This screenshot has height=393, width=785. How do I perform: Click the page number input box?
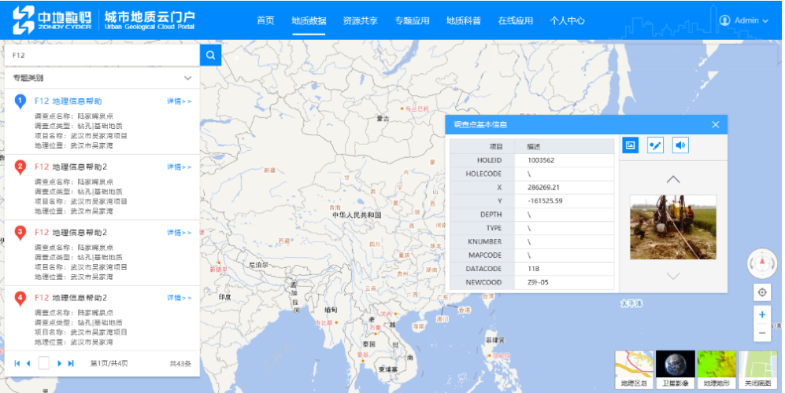43,363
